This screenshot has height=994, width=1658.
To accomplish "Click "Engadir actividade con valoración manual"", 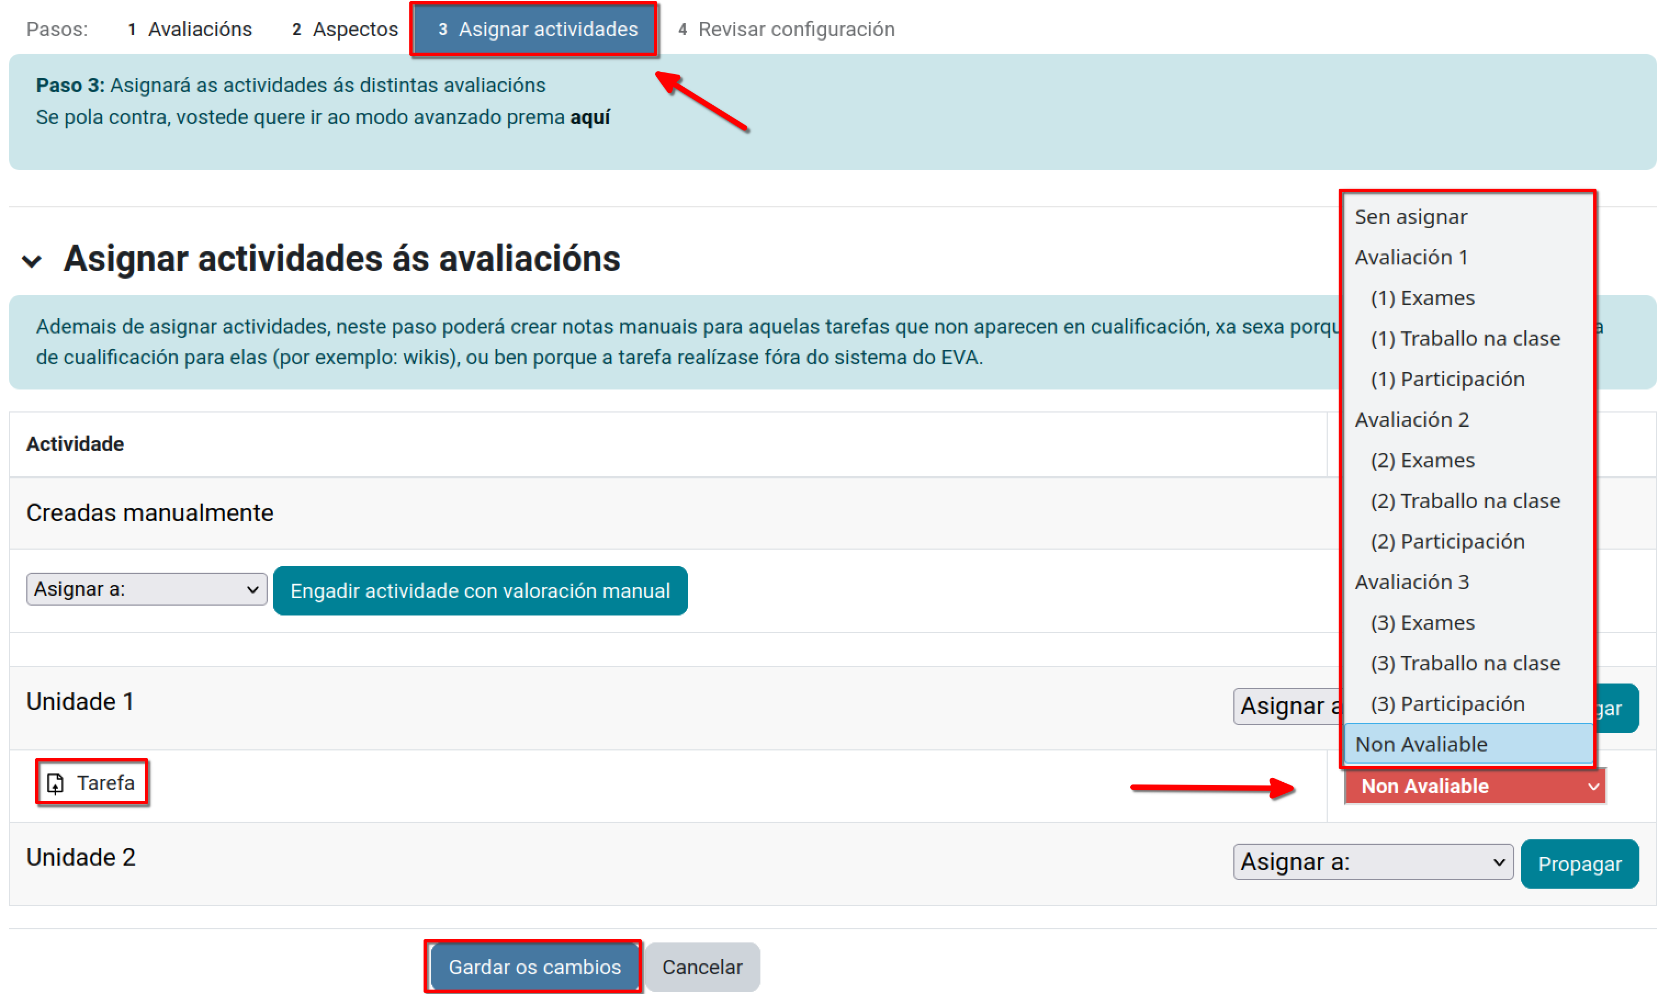I will [480, 591].
